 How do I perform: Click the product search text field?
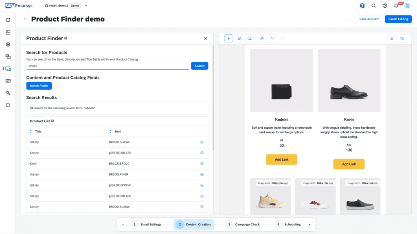[x=108, y=66]
